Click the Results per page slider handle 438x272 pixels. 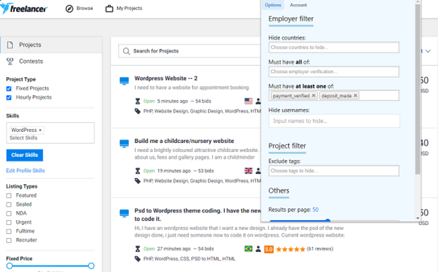[x=328, y=221]
